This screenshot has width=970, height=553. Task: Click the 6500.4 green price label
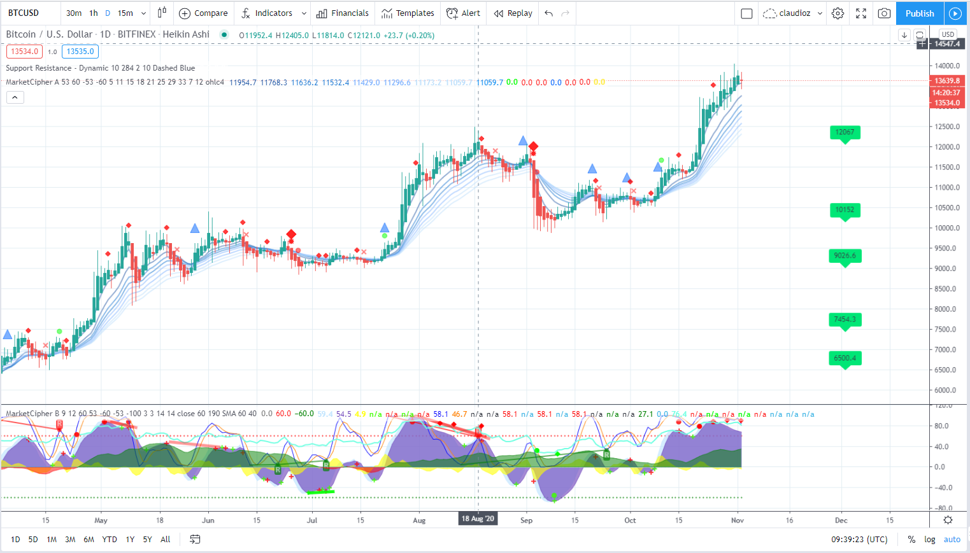pyautogui.click(x=845, y=358)
